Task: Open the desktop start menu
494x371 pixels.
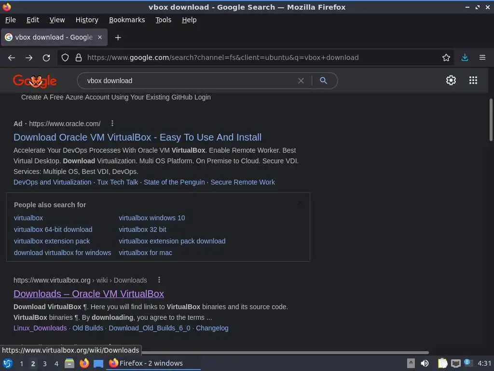Action: coord(8,363)
